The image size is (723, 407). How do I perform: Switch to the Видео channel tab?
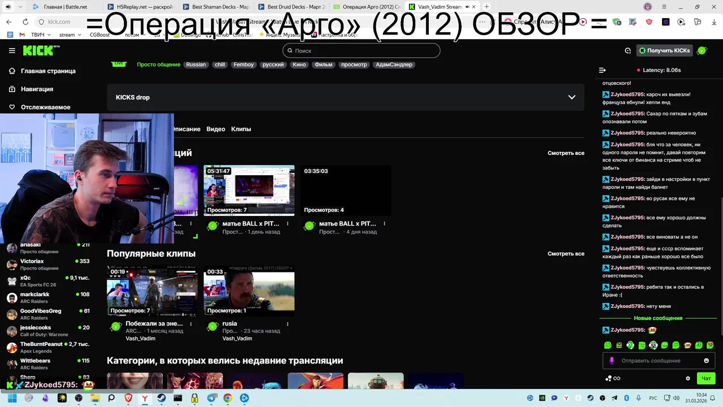click(x=216, y=129)
